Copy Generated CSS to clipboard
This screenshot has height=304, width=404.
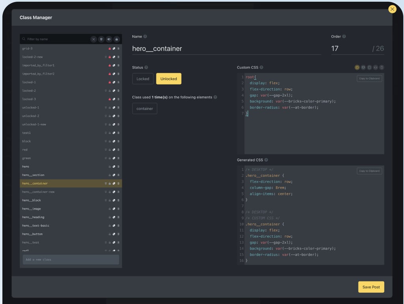[x=369, y=171]
